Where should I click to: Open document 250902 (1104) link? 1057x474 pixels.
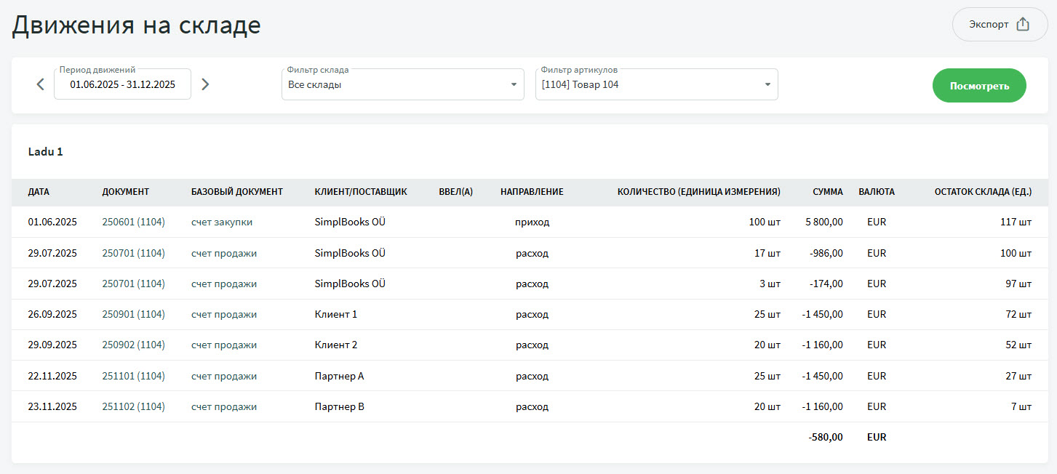(133, 345)
